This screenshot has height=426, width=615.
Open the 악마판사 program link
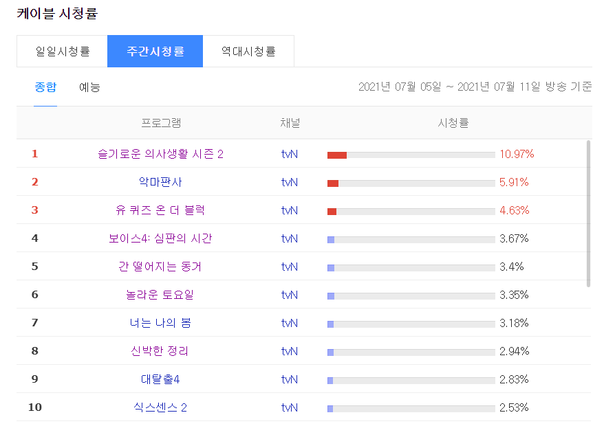click(x=160, y=182)
